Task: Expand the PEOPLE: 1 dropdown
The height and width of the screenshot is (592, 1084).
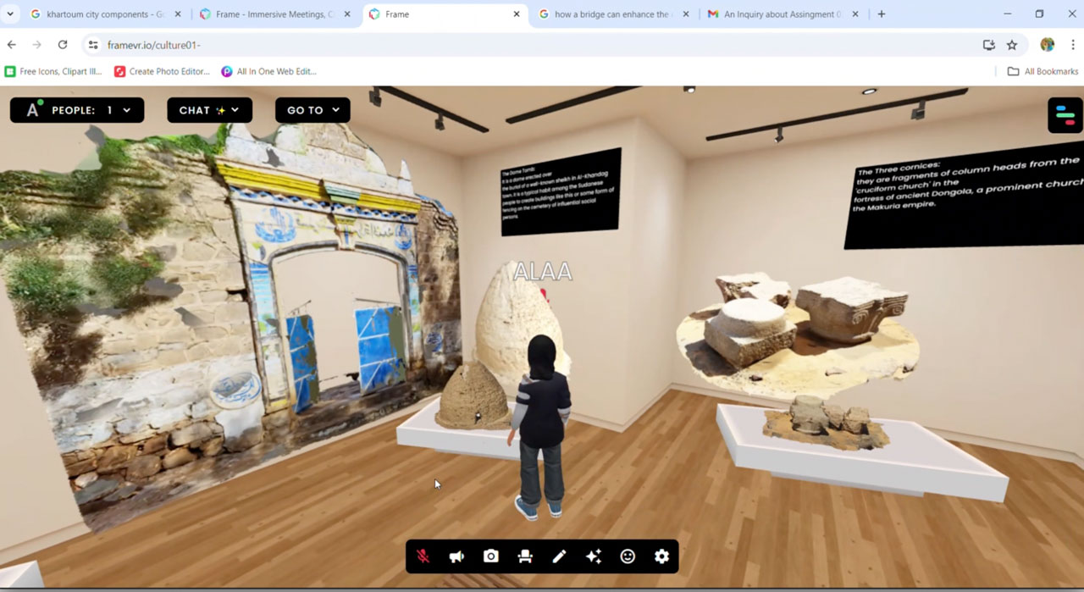Action: click(77, 110)
